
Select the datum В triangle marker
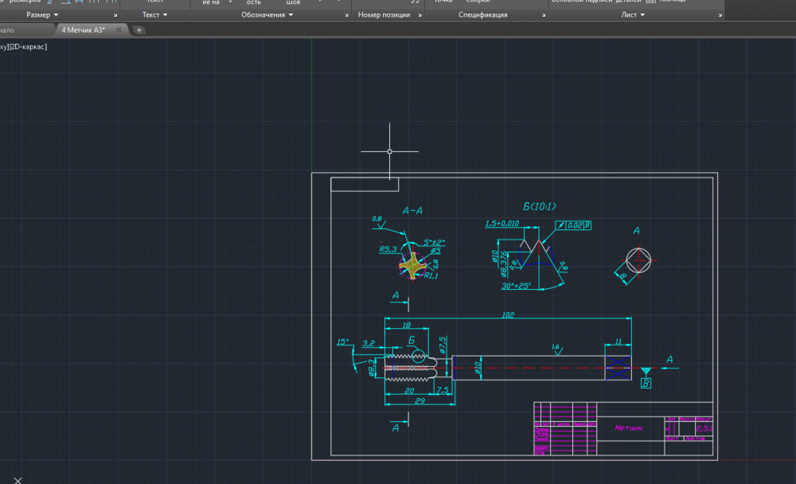click(x=646, y=372)
